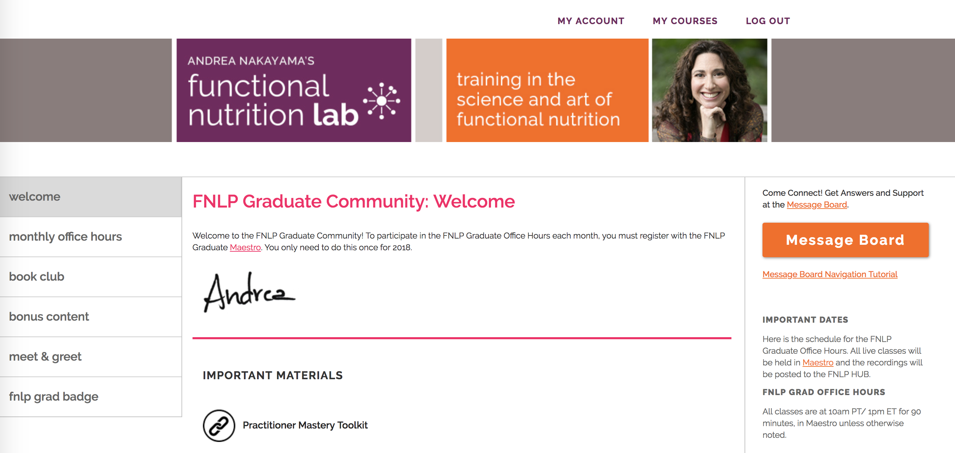Go to the fnlp grad badge section
This screenshot has height=453, width=955.
pos(54,397)
